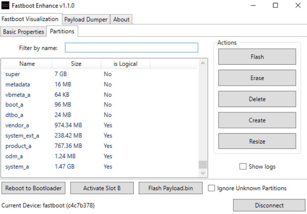Focus the Filter by name input field

132,48
